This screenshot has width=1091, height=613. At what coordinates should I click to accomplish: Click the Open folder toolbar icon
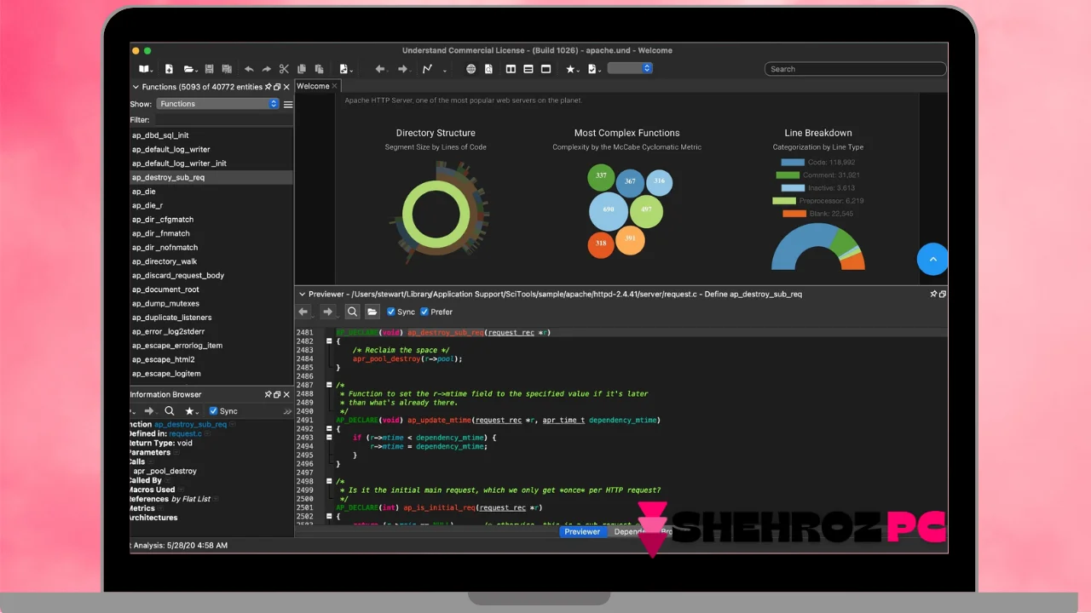(x=188, y=69)
